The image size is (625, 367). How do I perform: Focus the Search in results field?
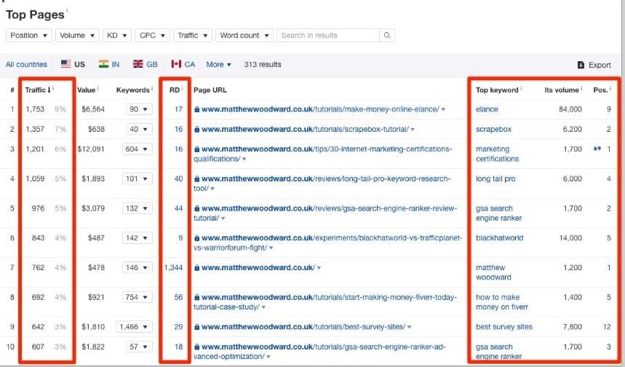click(x=328, y=35)
